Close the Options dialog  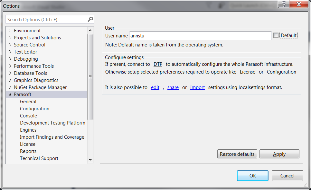point(299,4)
